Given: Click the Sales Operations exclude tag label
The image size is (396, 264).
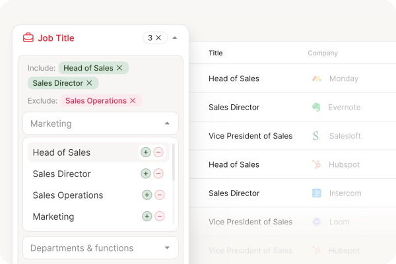Looking at the screenshot, I should pyautogui.click(x=96, y=100).
